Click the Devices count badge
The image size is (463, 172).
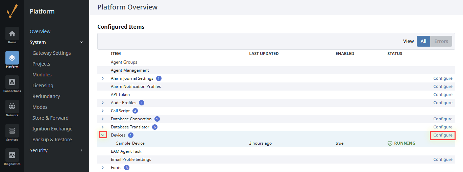(x=131, y=135)
